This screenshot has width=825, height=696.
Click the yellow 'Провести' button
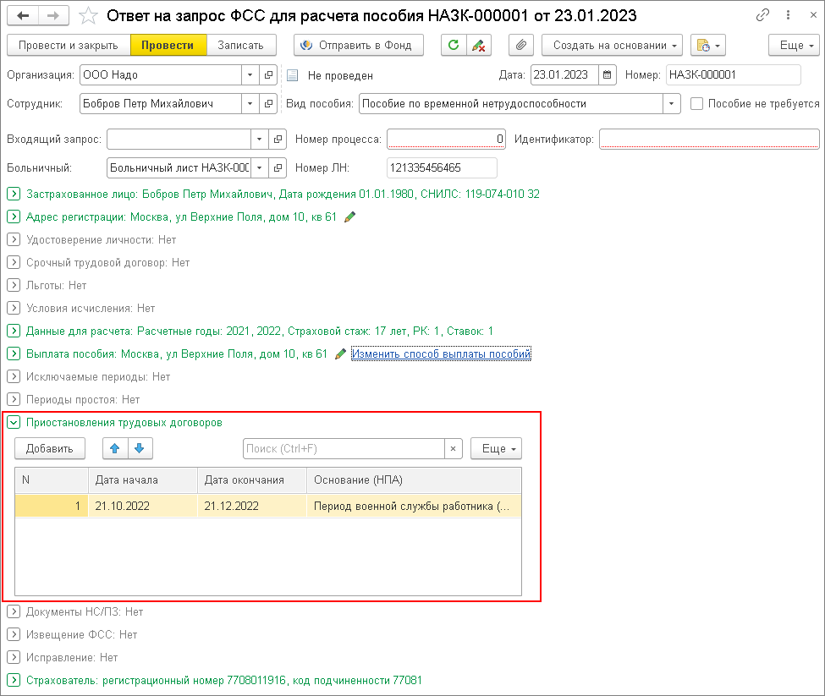(x=168, y=45)
